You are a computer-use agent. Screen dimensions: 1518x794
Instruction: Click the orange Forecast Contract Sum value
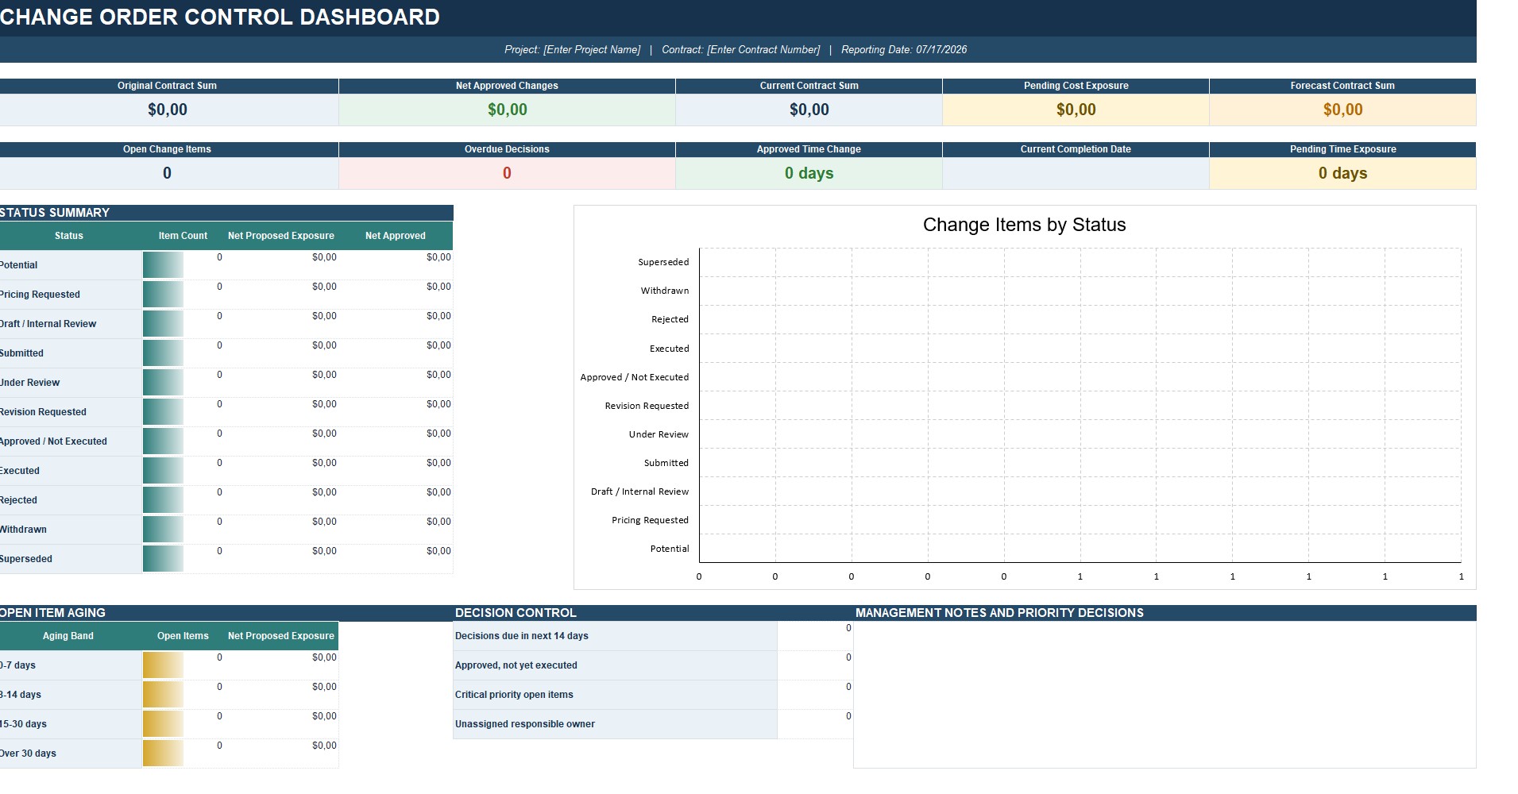(1343, 110)
